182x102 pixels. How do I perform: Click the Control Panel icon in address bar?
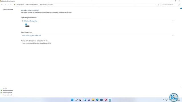coord(15,5)
